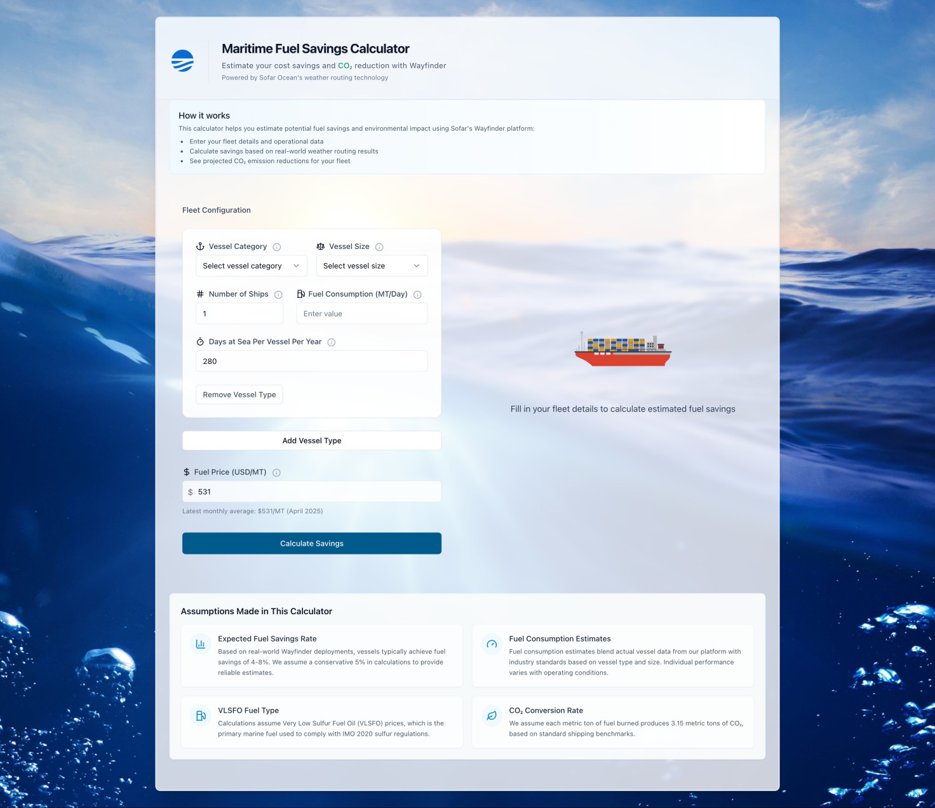Click the fuel pump icon beside Fuel Consumption
The image size is (935, 808).
(x=301, y=294)
